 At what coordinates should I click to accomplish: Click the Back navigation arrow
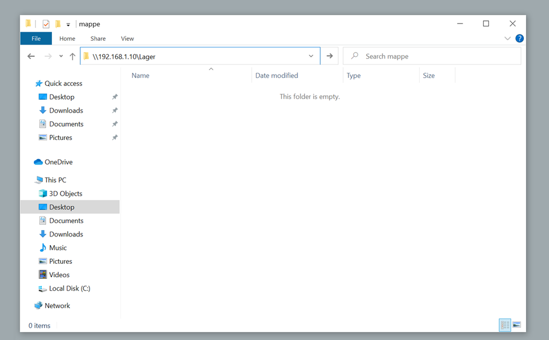pyautogui.click(x=31, y=56)
